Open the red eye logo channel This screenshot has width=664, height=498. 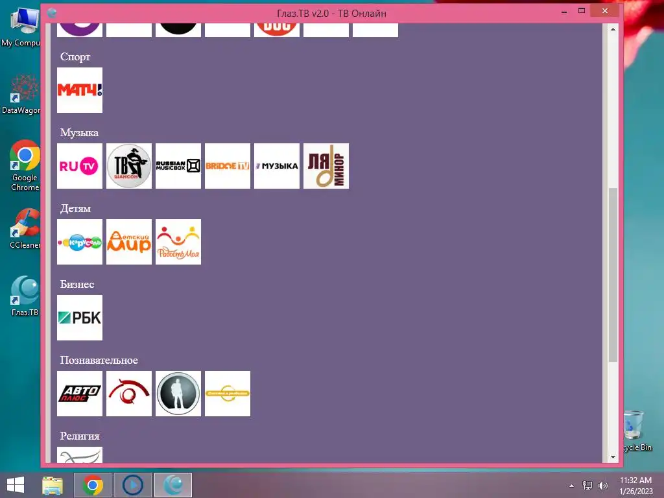pyautogui.click(x=129, y=394)
